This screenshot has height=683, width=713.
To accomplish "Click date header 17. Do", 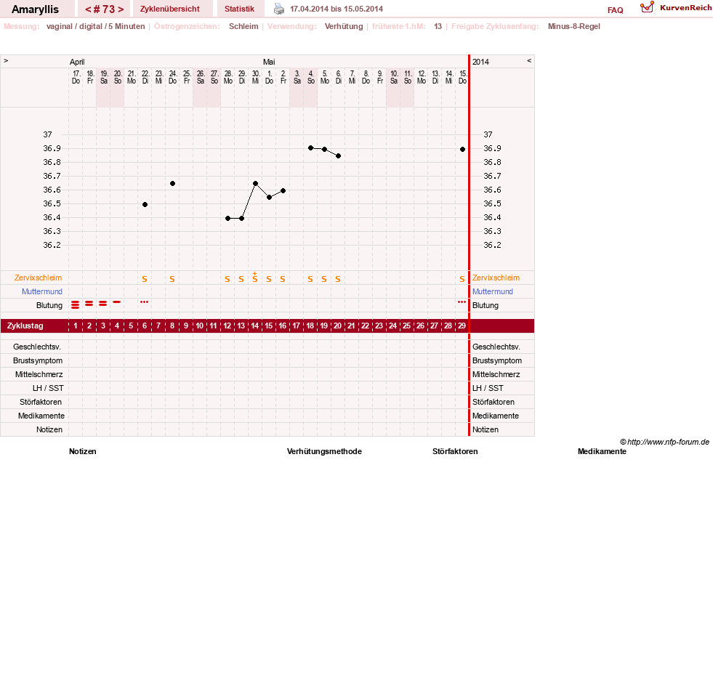I will [76, 77].
